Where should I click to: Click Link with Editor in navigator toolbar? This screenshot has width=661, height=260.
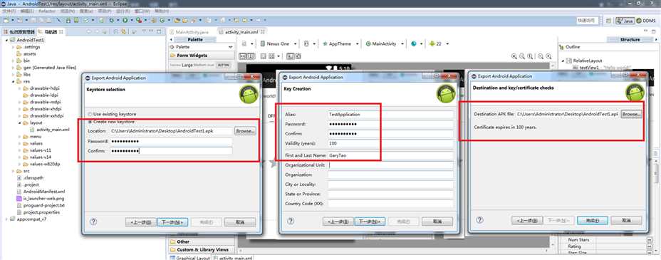(x=123, y=31)
